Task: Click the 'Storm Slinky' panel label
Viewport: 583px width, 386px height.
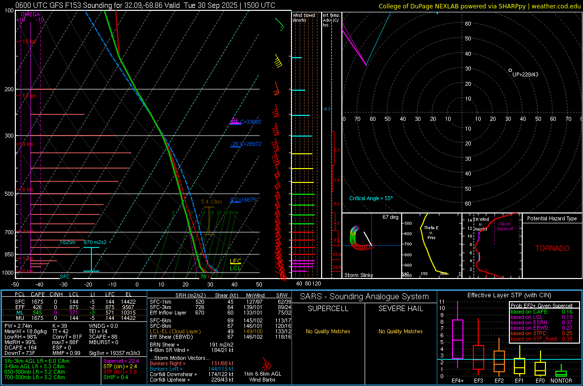Action: pyautogui.click(x=358, y=275)
